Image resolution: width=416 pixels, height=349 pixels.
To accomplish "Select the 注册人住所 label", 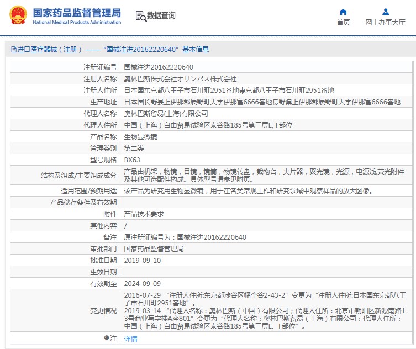I will point(100,91).
